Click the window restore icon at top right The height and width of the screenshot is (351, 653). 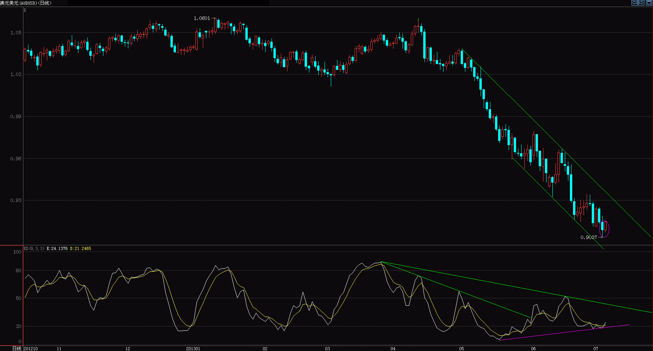[x=649, y=2]
